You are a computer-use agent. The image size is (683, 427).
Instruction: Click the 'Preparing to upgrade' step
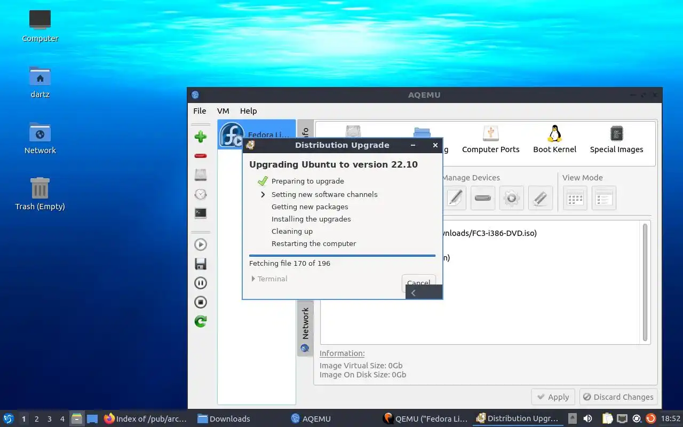point(308,181)
